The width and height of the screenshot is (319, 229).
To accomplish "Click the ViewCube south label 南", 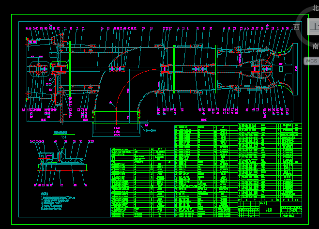I will (x=315, y=46).
